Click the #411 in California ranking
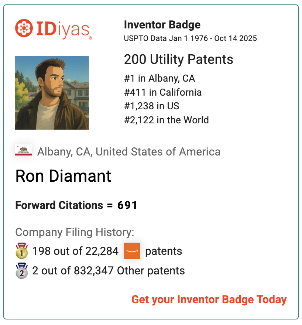 163,92
